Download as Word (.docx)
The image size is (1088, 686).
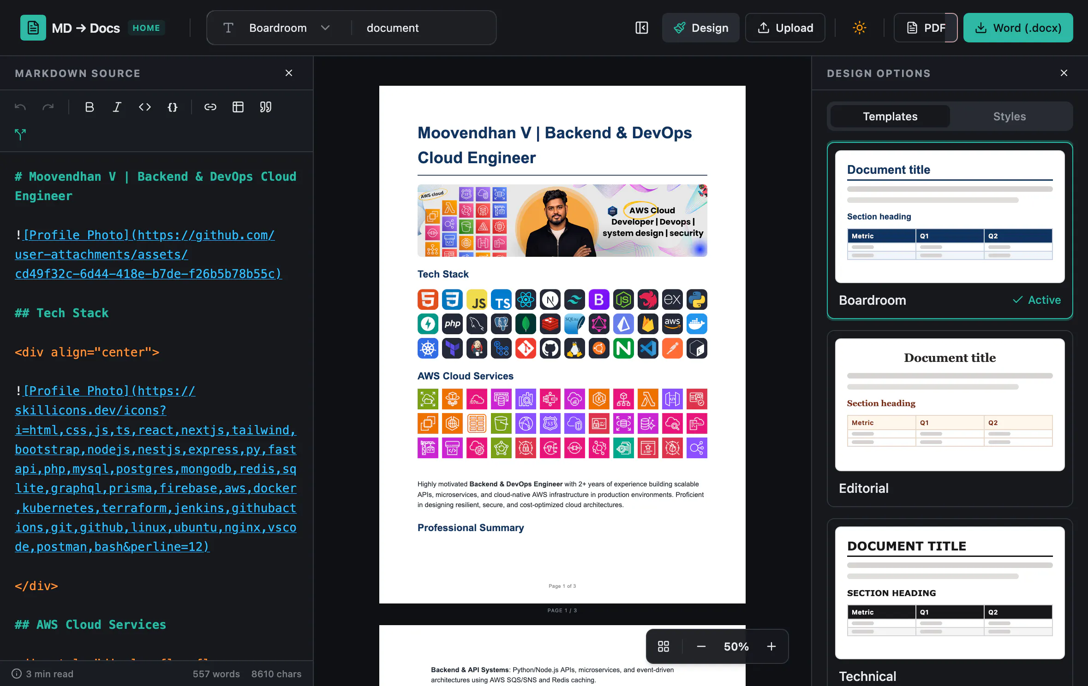point(1018,28)
